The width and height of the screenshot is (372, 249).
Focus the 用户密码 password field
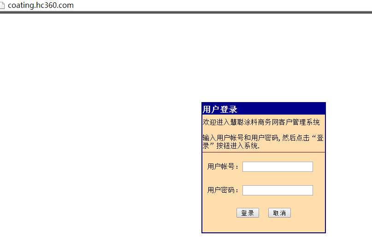point(278,190)
